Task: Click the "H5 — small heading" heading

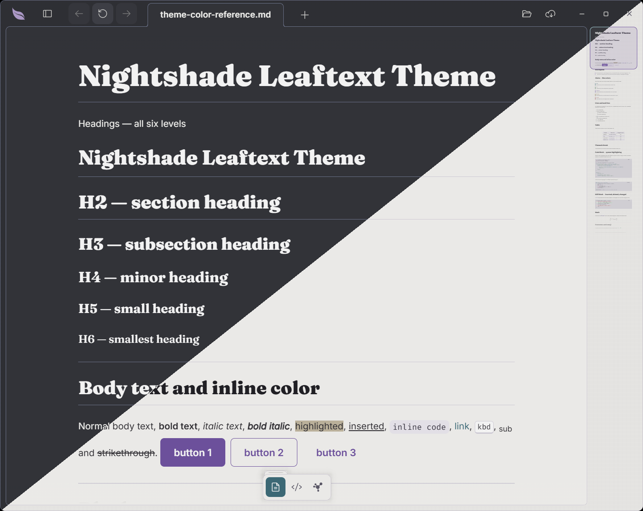Action: (x=141, y=309)
